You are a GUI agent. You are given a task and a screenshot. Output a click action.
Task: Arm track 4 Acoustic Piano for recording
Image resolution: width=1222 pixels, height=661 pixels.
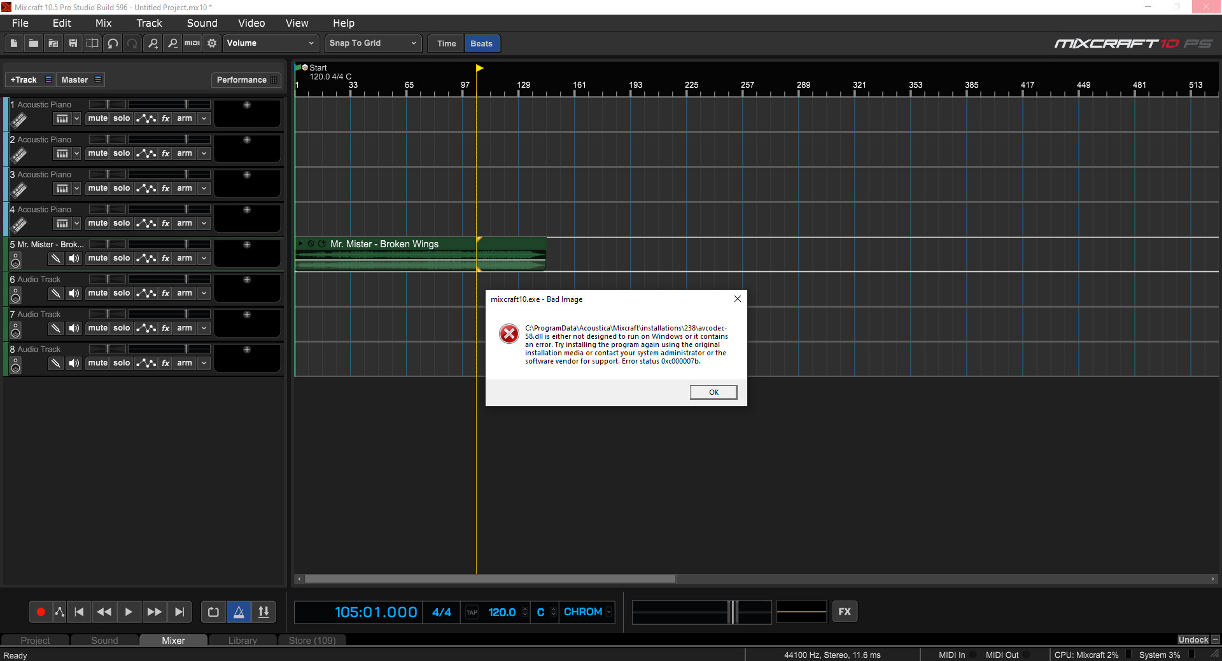pyautogui.click(x=185, y=223)
